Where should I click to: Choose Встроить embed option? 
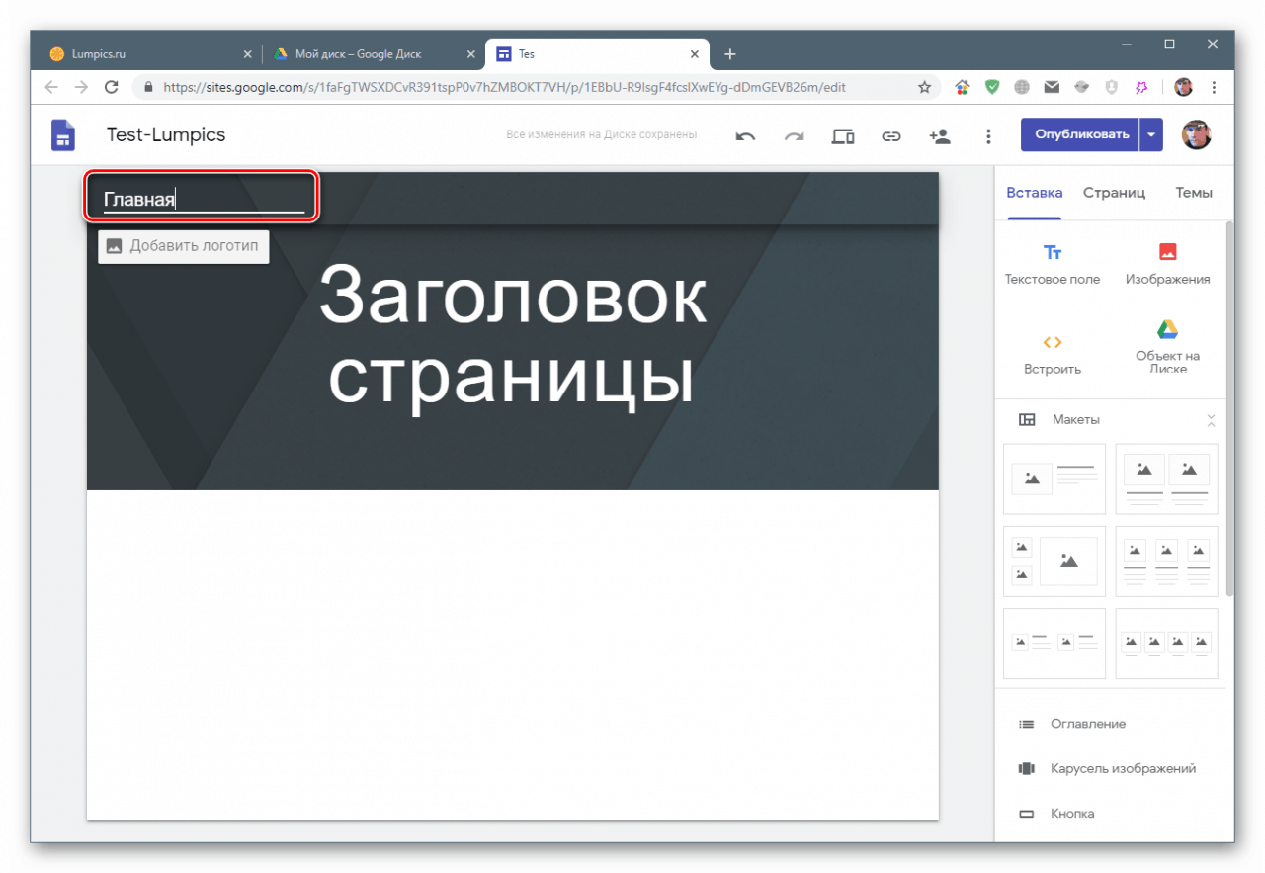click(1053, 355)
